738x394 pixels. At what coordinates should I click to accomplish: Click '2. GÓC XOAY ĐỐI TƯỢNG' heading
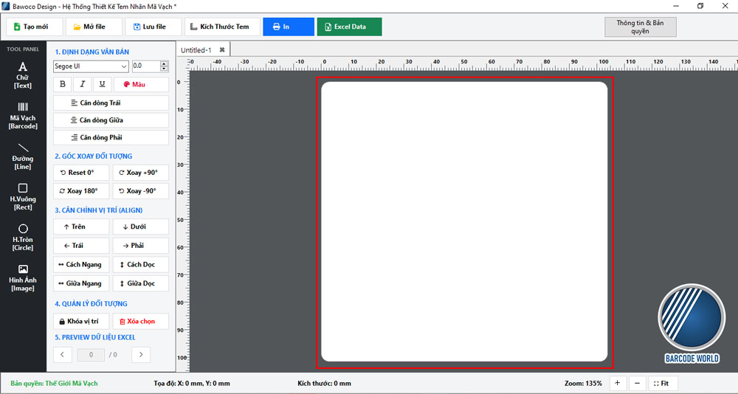pyautogui.click(x=94, y=156)
